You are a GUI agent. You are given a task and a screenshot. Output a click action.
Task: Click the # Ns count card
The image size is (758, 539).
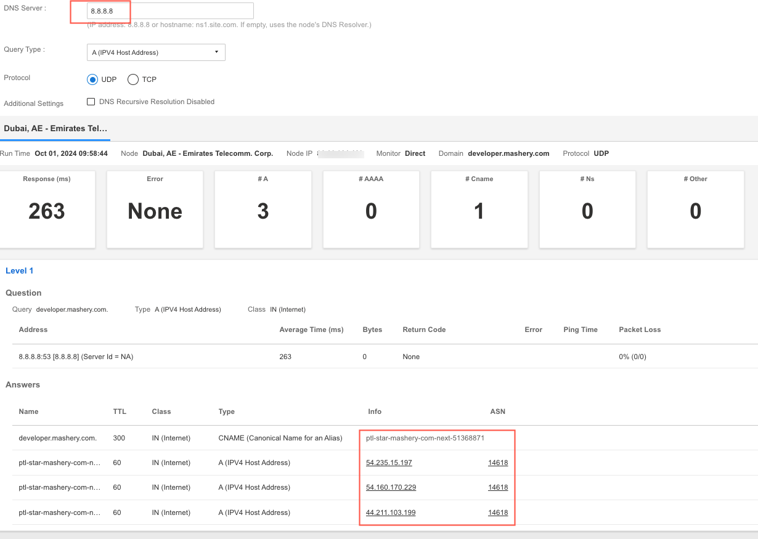(x=587, y=209)
